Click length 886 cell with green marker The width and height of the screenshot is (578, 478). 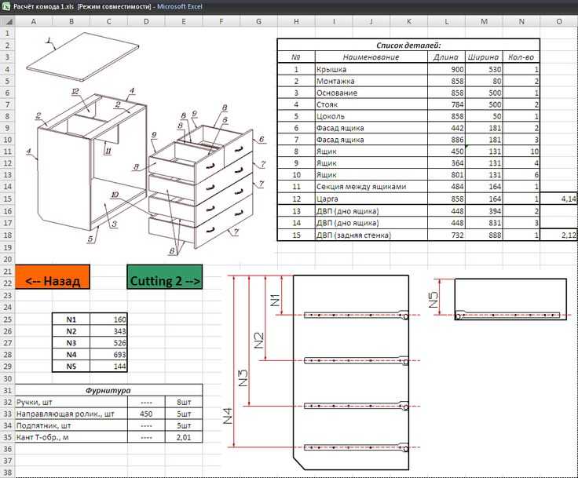(x=446, y=140)
